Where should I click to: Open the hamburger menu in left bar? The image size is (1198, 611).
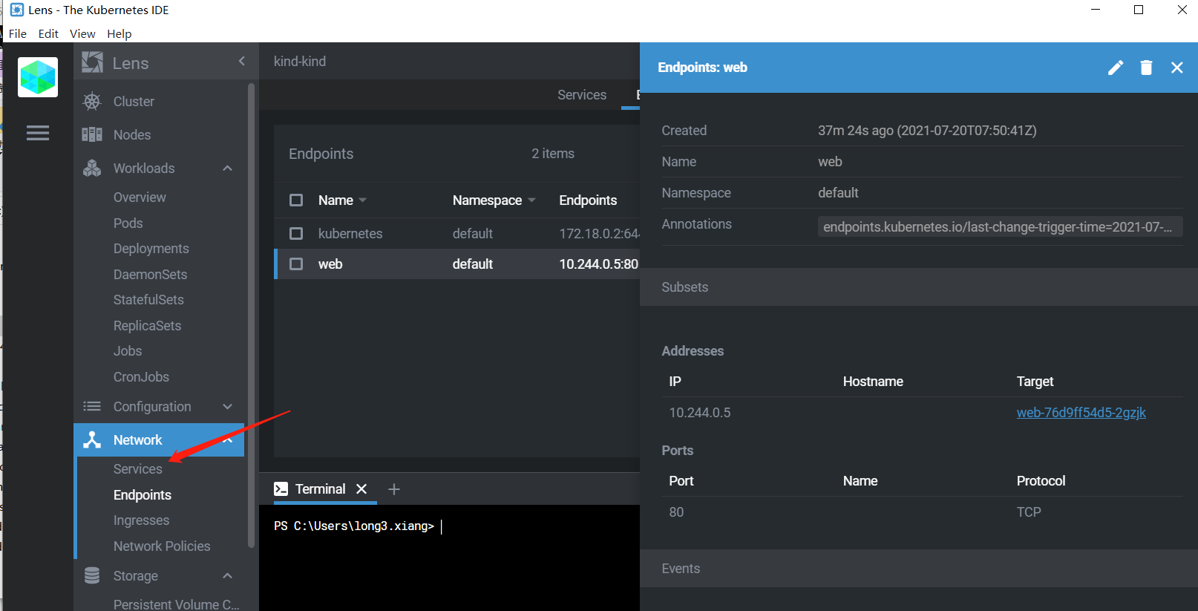point(38,133)
